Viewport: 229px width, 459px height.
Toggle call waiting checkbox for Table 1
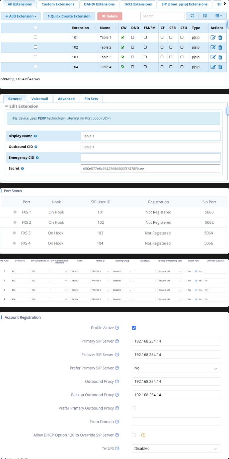coord(123,38)
